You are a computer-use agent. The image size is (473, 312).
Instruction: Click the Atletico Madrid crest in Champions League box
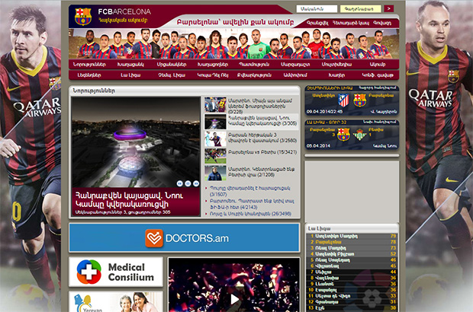[x=343, y=100]
